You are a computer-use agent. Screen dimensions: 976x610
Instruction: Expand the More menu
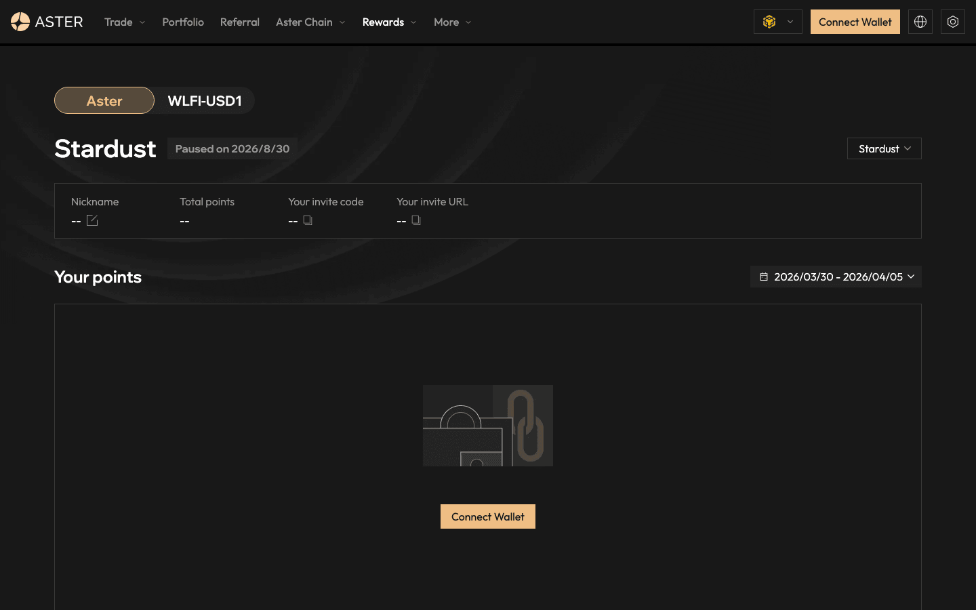(452, 22)
